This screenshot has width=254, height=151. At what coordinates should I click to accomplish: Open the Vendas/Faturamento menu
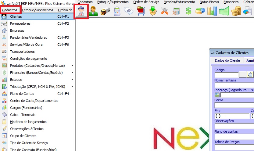pos(180,2)
